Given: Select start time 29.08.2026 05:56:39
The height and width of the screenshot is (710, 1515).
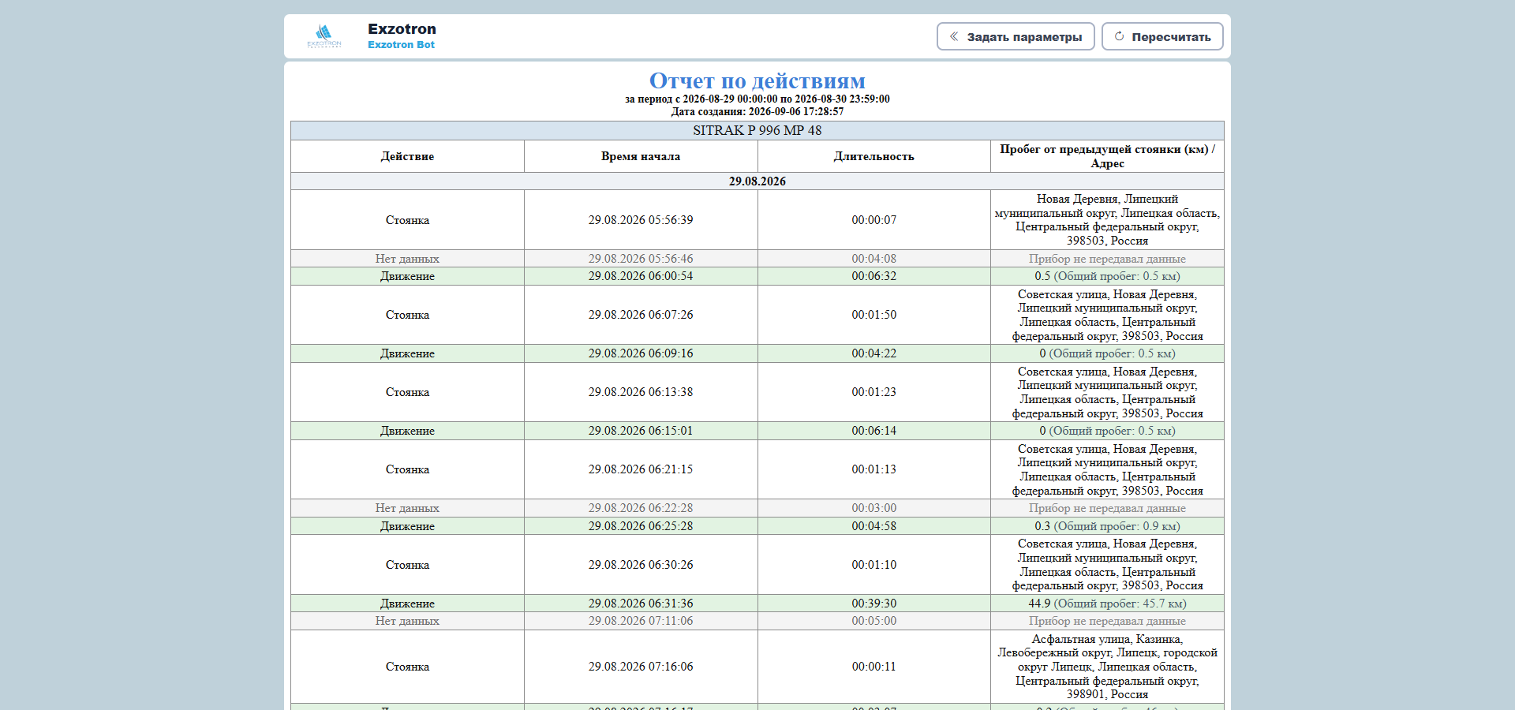Looking at the screenshot, I should point(641,220).
